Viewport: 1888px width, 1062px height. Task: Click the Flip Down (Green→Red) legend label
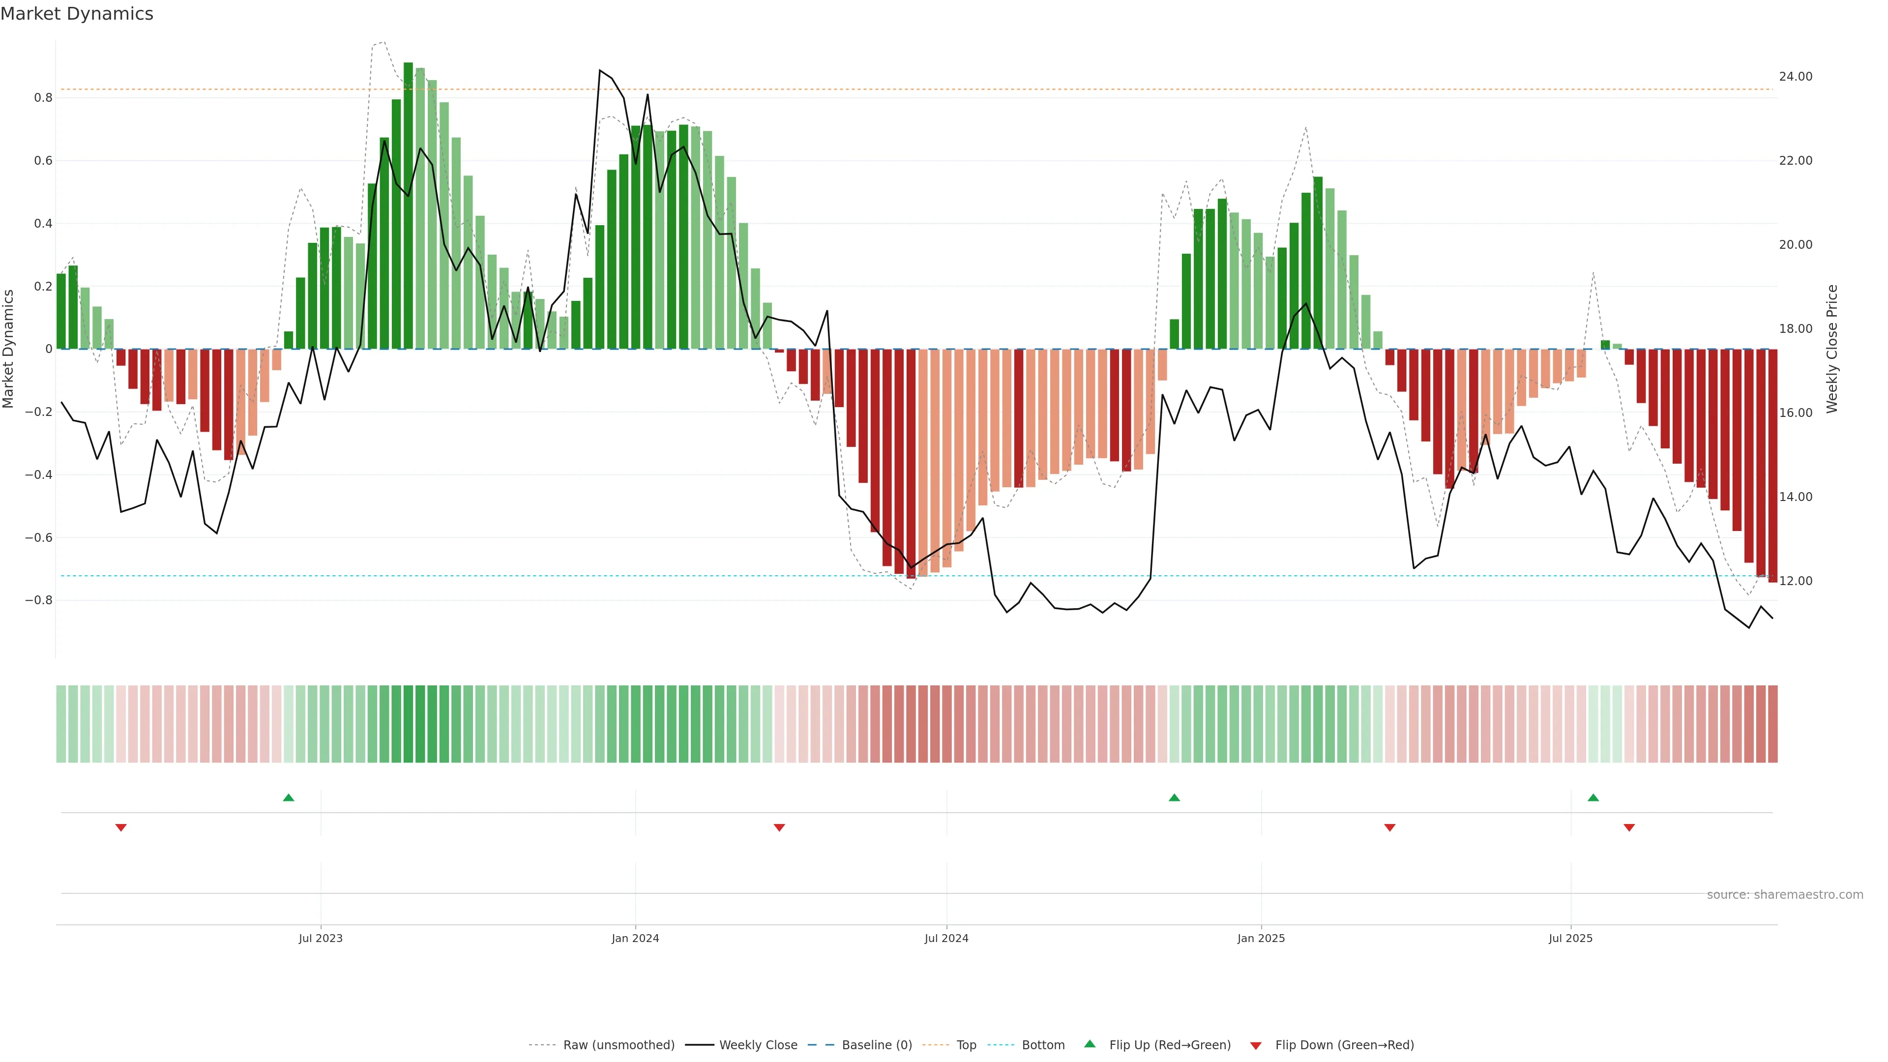click(x=1344, y=1045)
